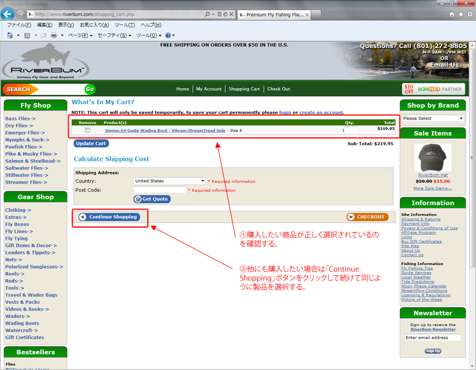Click the $10 Off saleZap Partner banner

[433, 89]
